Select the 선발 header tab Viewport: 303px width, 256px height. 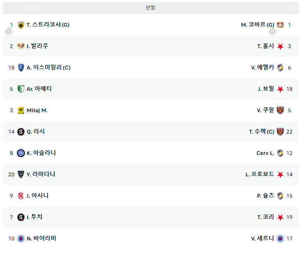coord(151,8)
